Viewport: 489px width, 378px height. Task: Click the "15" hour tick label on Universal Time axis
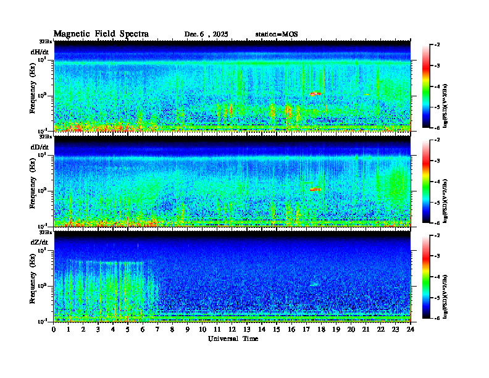tap(277, 330)
